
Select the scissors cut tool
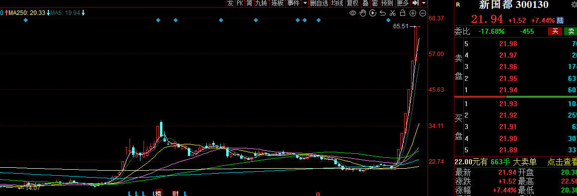393,13
